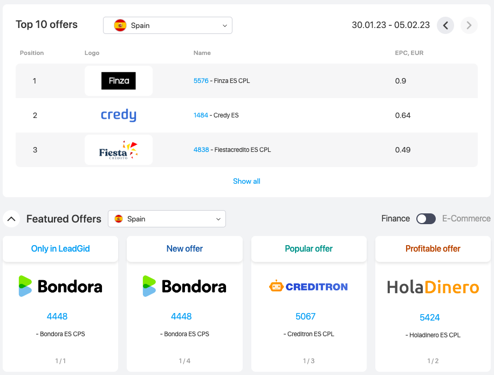Viewport: 494px width, 375px height.
Task: Click Bondora logo under Only in LeadGid
Action: 60,286
